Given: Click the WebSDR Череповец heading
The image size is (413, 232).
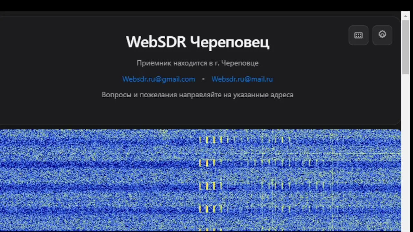Looking at the screenshot, I should pyautogui.click(x=197, y=42).
